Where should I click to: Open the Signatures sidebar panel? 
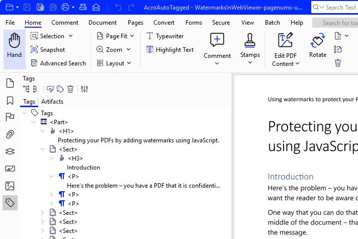[x=10, y=169]
